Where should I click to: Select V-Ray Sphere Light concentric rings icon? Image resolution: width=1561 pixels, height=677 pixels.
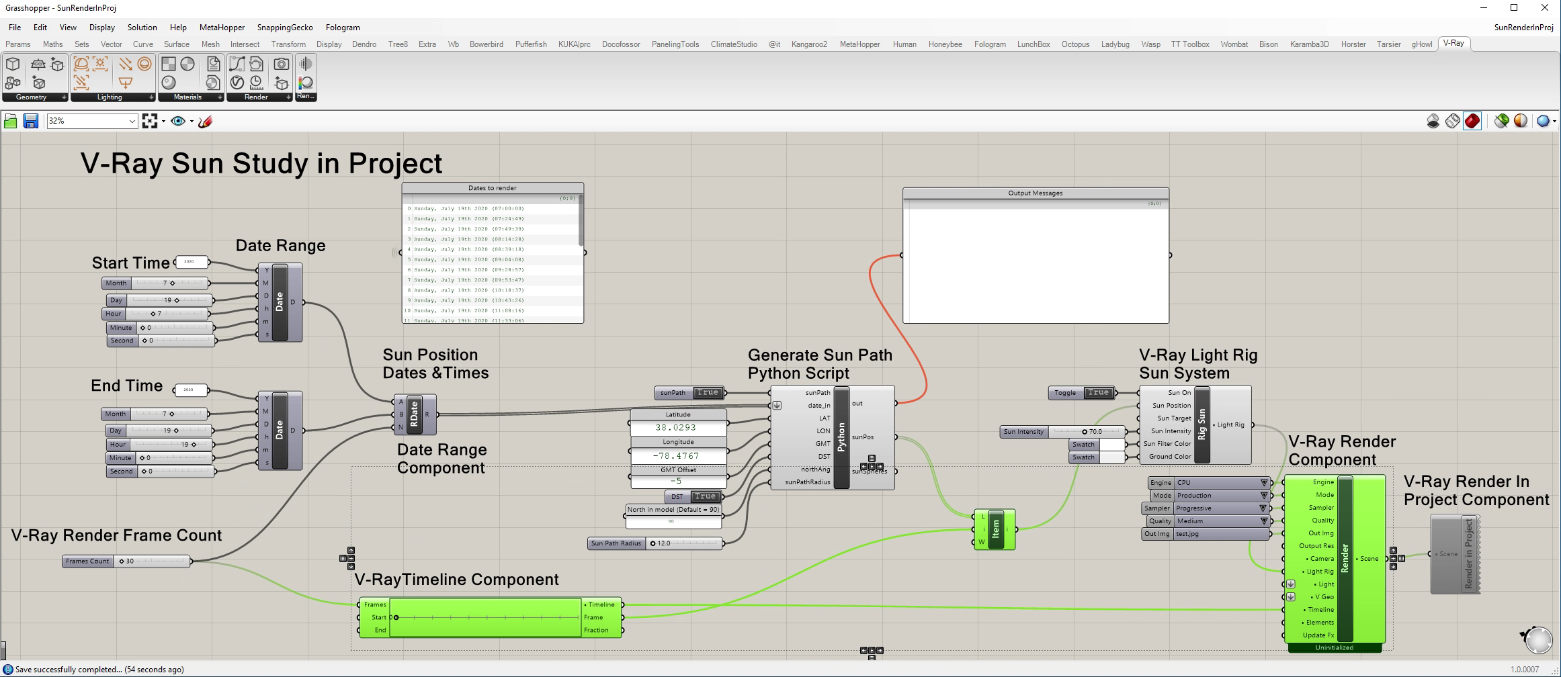coord(144,64)
